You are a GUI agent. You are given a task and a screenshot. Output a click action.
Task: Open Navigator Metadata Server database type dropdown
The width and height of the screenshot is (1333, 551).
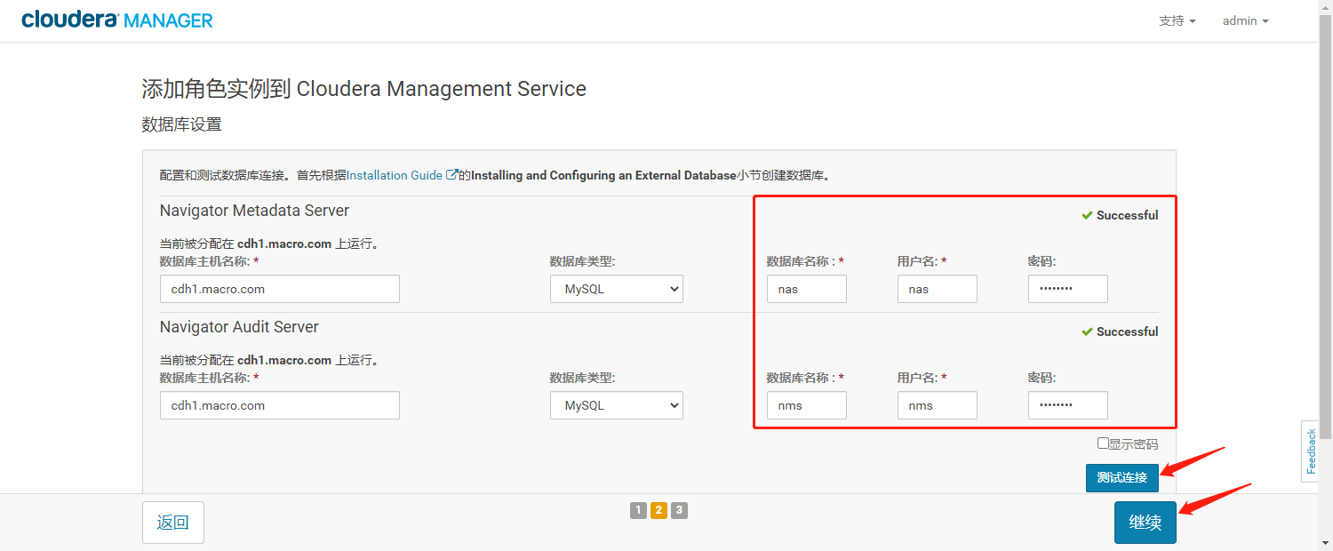(x=617, y=289)
